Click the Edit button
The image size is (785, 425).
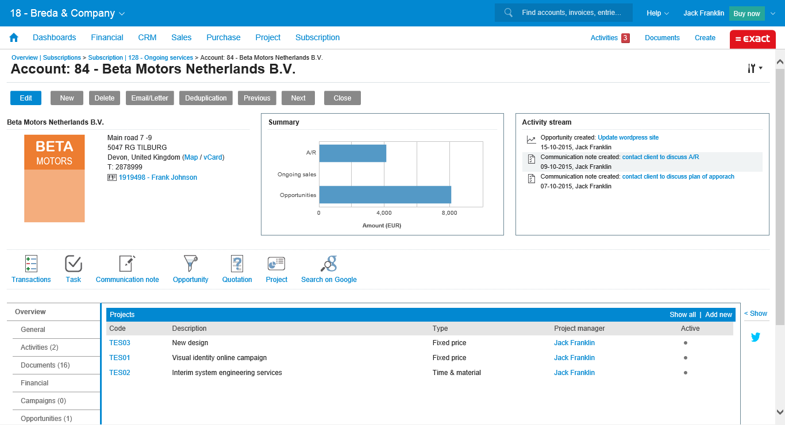tap(26, 98)
